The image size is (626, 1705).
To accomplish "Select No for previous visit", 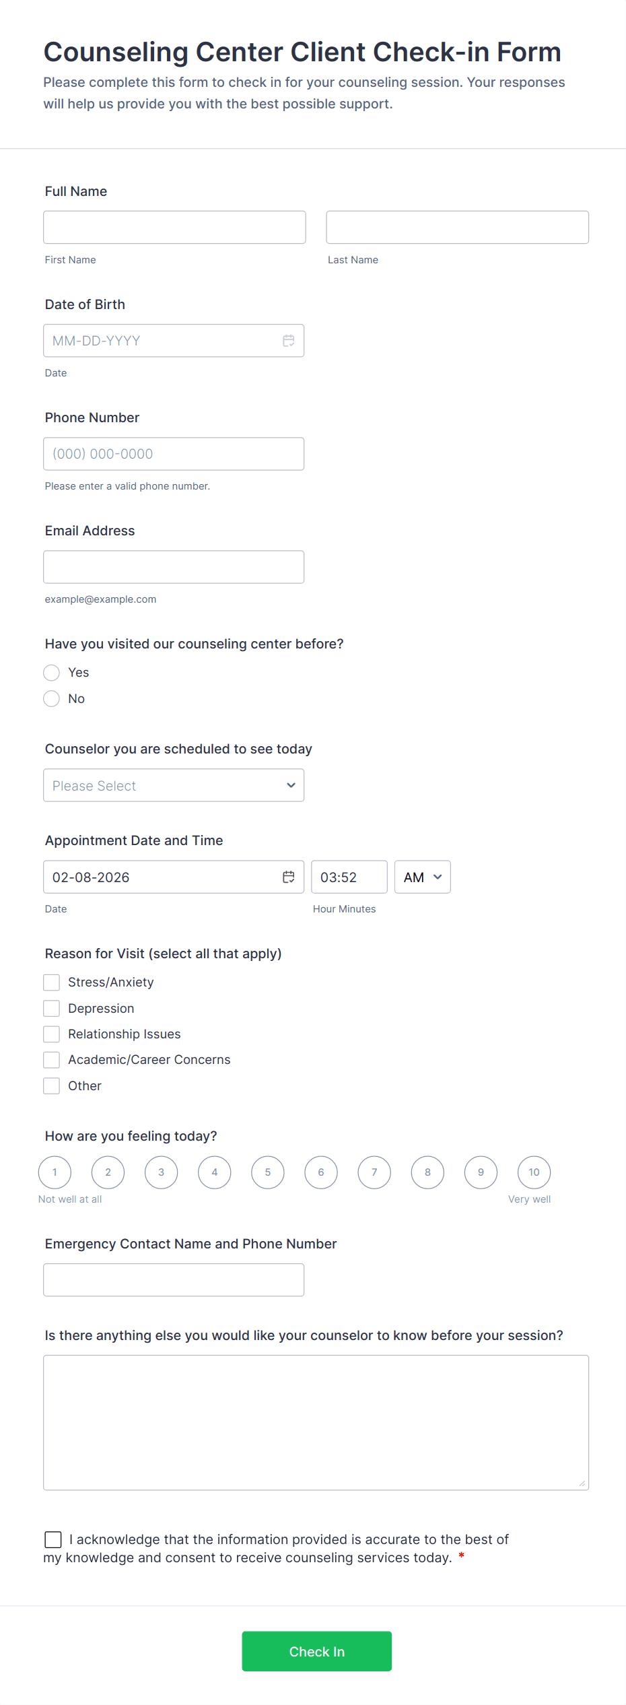I will 52,699.
